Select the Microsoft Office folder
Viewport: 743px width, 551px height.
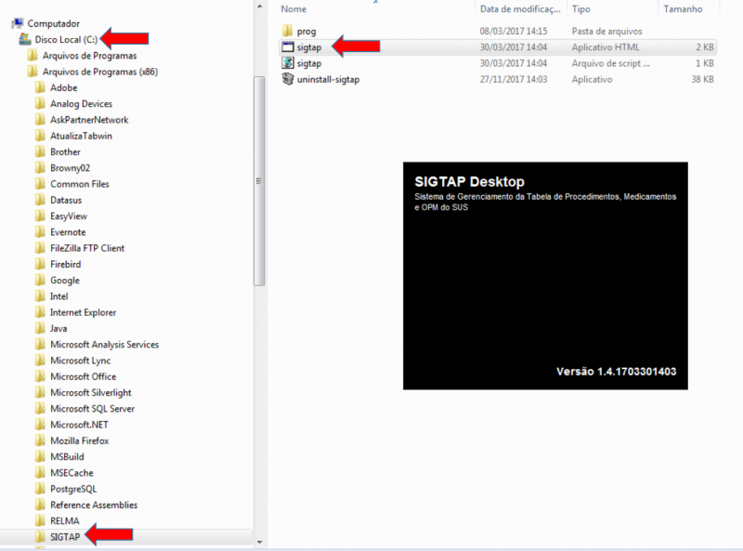83,376
